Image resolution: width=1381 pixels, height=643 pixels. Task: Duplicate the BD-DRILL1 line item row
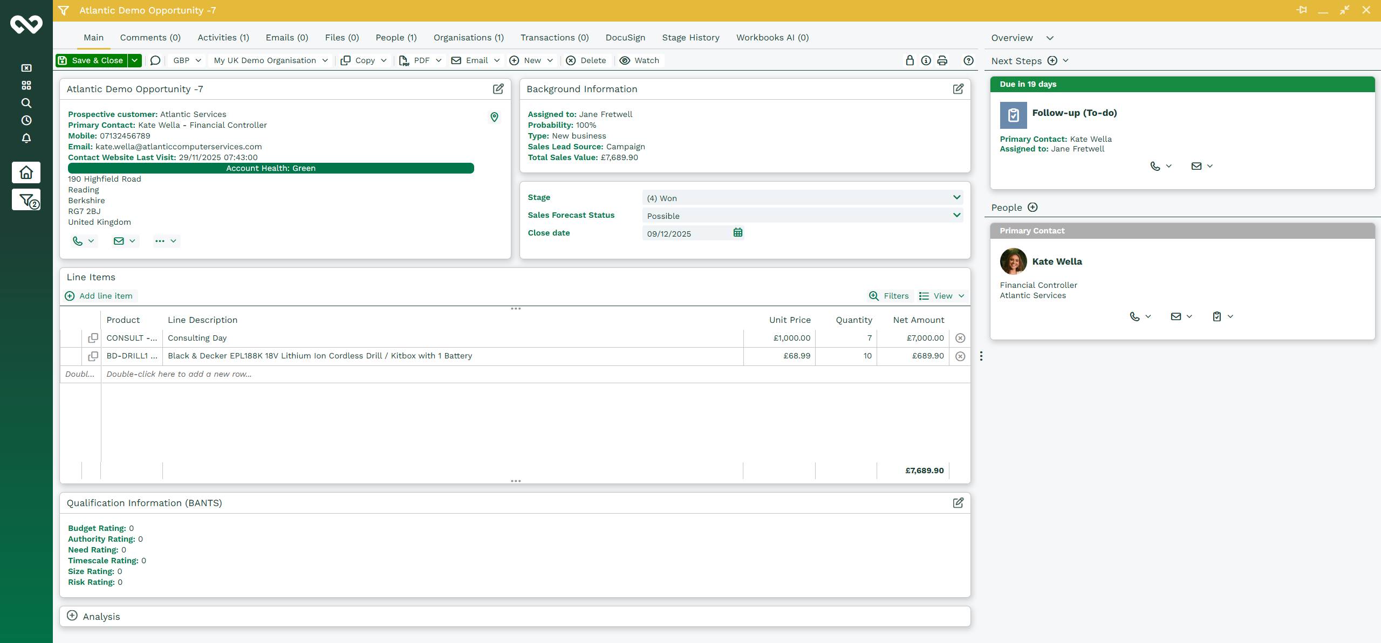(93, 356)
